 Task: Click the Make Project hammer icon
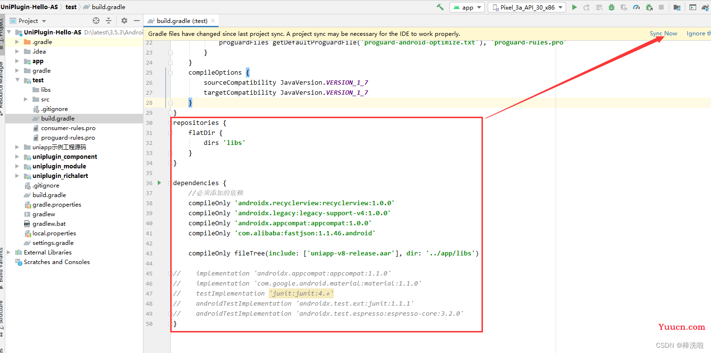[440, 7]
